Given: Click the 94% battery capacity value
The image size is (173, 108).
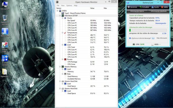Looking at the screenshot, I should pyautogui.click(x=157, y=18).
